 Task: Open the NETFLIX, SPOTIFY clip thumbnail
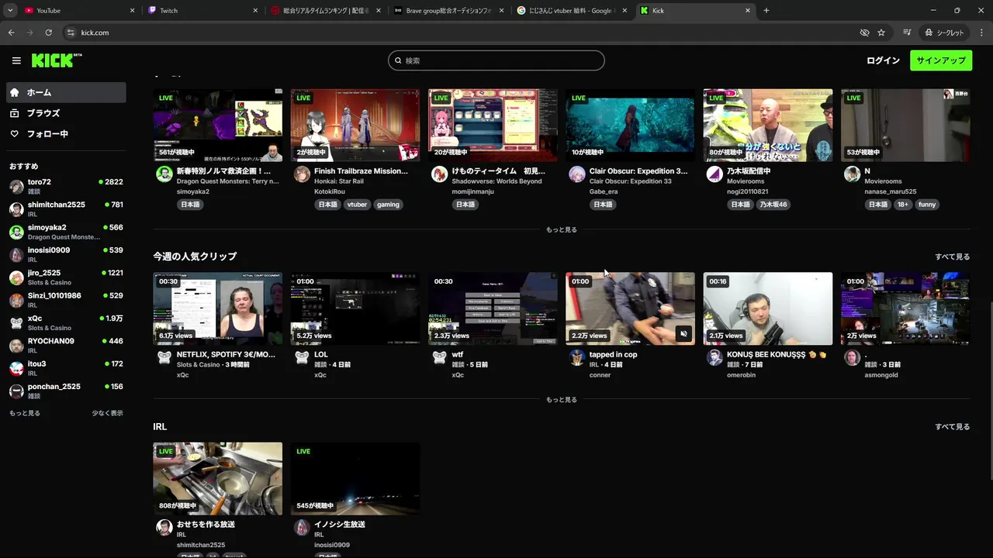tap(218, 308)
